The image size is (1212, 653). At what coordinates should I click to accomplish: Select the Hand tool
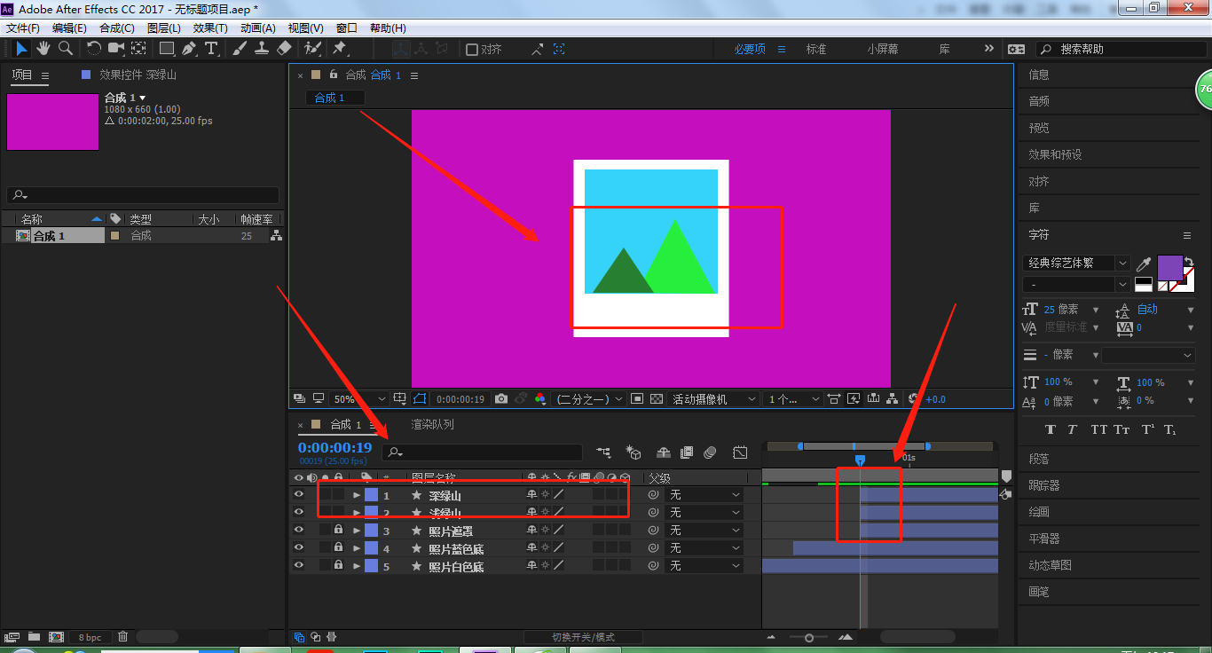(x=43, y=49)
